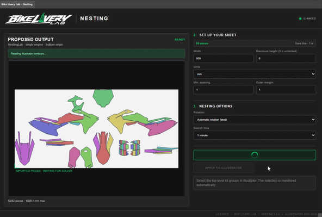Click the NESTING title in header
The width and height of the screenshot is (322, 217).
click(94, 18)
